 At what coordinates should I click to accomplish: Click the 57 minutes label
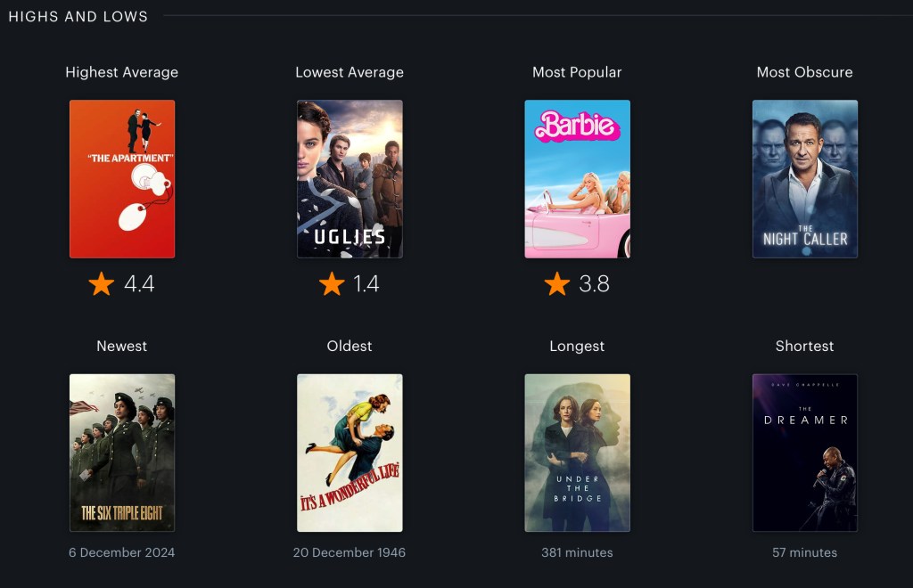click(805, 552)
